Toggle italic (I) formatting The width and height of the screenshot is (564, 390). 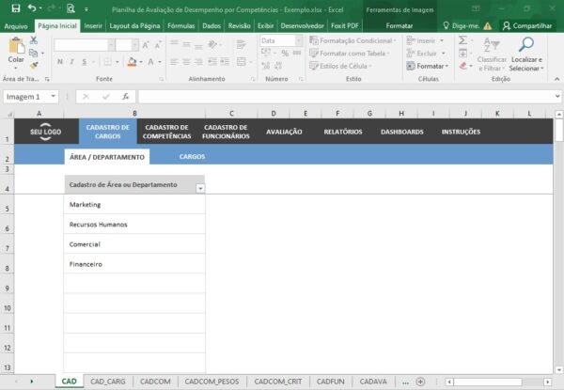(x=72, y=62)
